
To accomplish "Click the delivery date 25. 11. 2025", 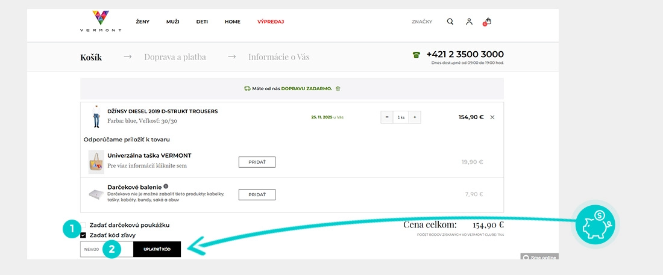I will pos(321,117).
